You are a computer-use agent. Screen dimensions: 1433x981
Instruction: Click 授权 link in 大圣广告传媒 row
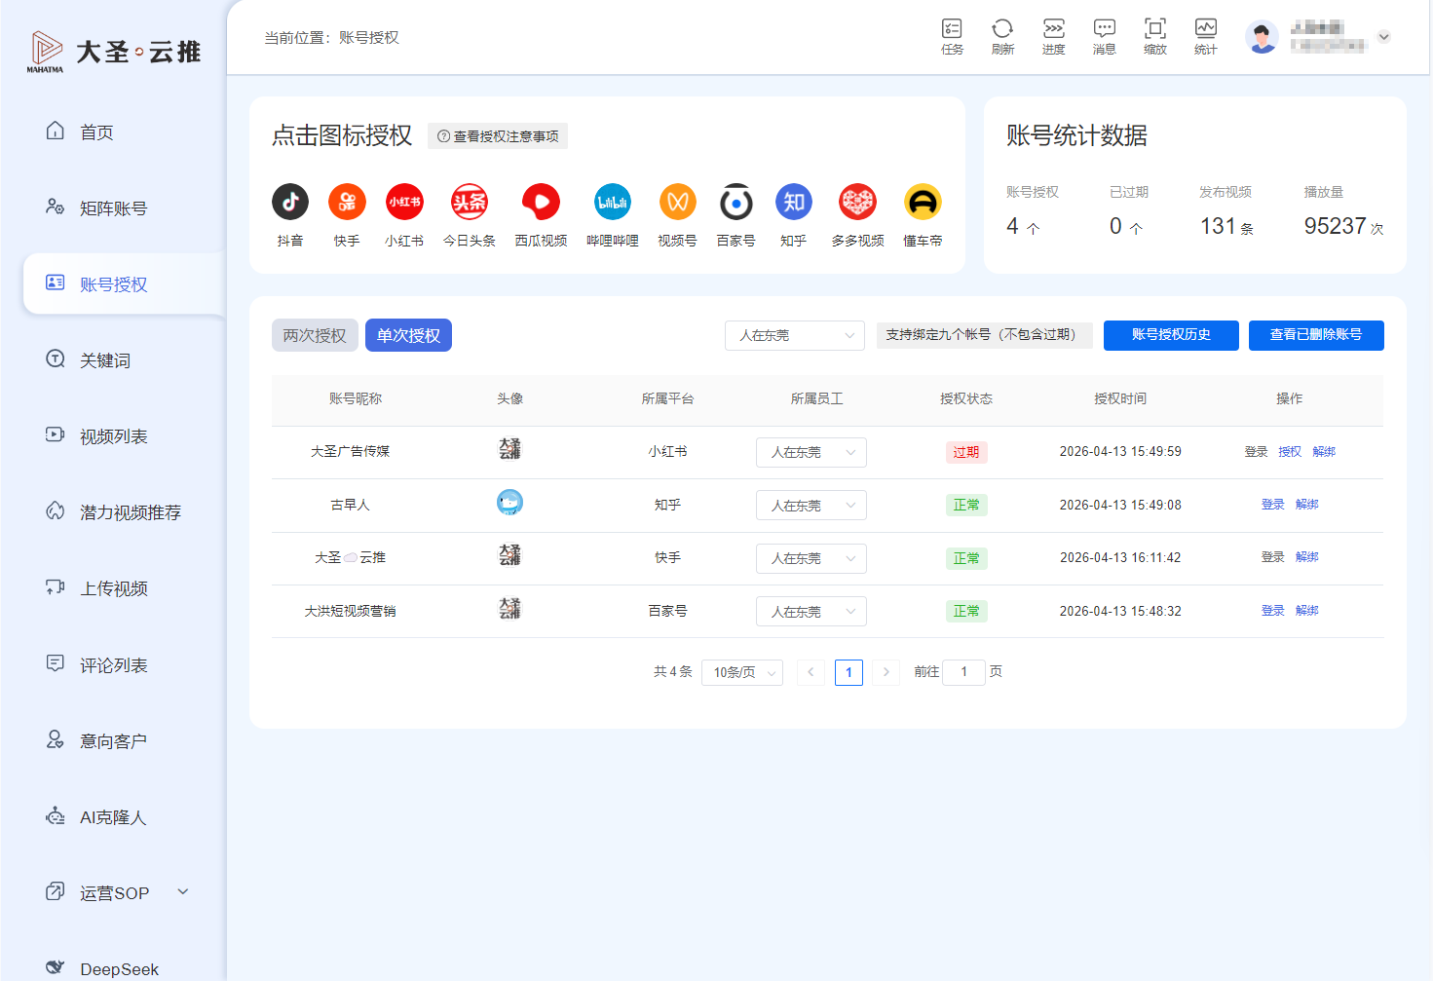(x=1290, y=452)
